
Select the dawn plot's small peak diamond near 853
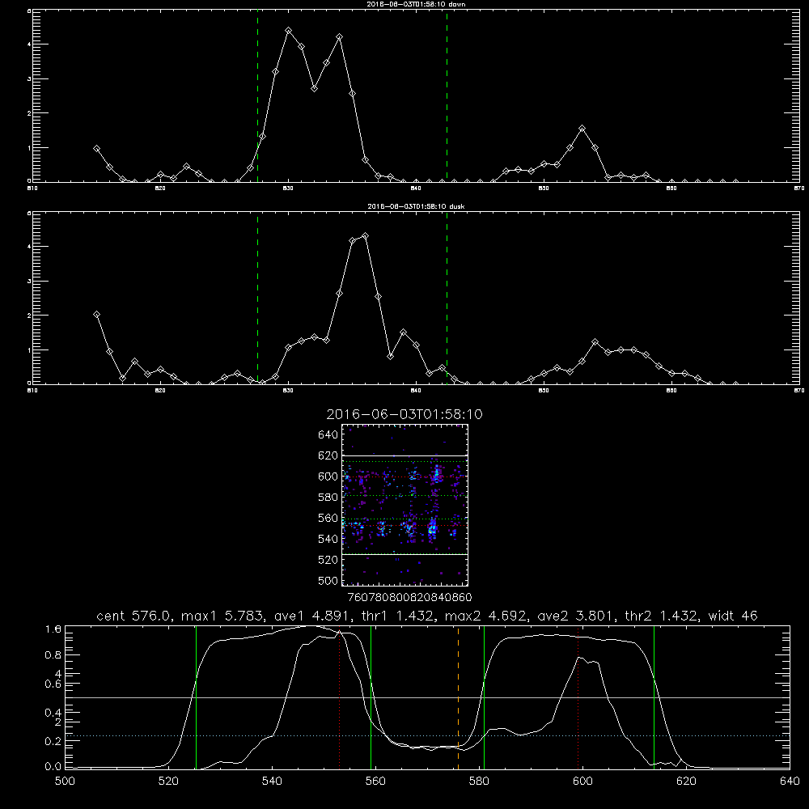coord(582,128)
